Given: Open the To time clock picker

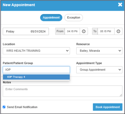Looking at the screenshot, I should (118, 31).
